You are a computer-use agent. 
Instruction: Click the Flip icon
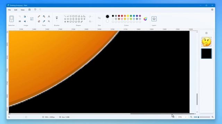tap(25, 21)
